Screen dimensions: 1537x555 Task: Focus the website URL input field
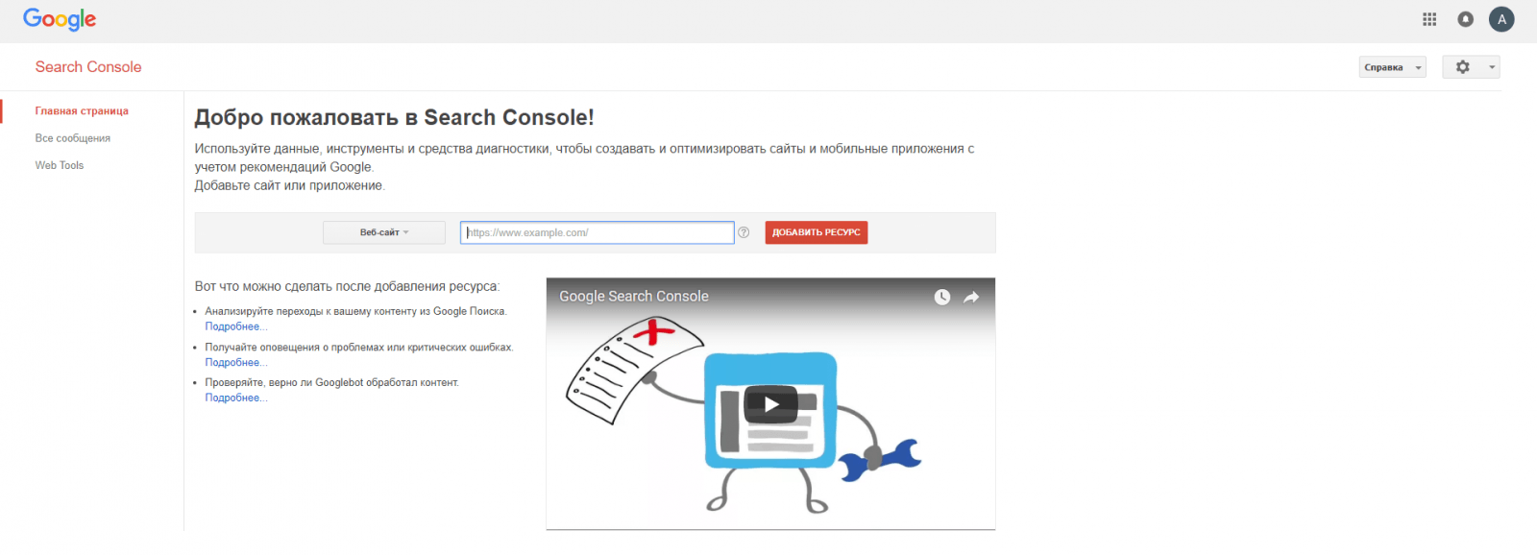click(x=597, y=232)
